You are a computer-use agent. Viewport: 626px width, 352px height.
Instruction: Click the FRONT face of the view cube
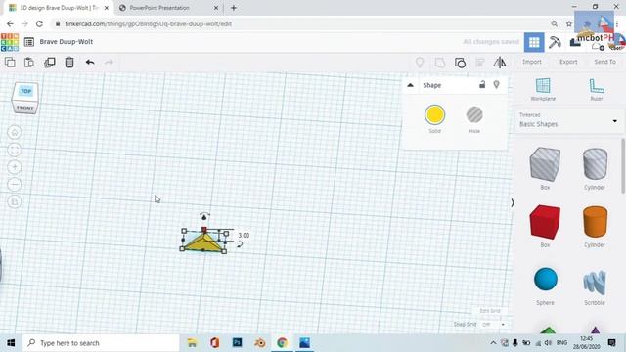click(25, 108)
